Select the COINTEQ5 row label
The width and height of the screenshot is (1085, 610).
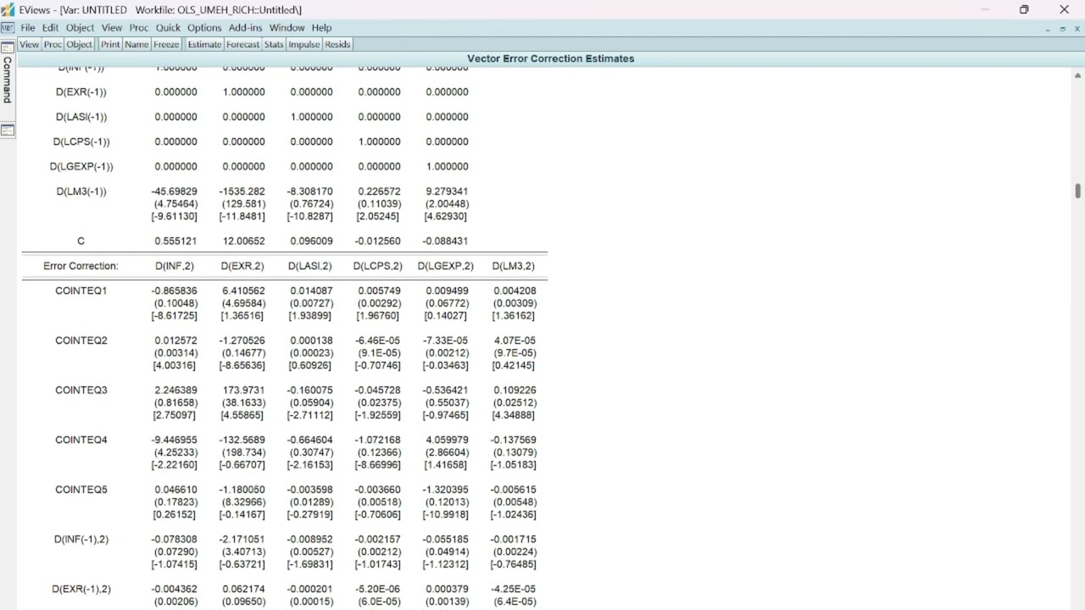point(81,490)
